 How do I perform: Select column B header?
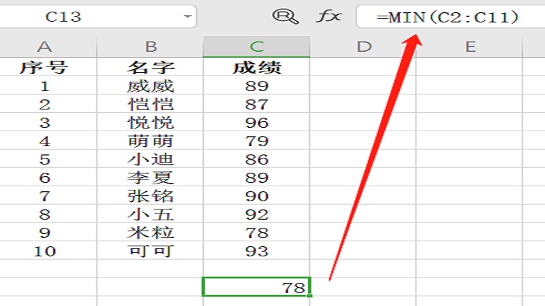(x=151, y=46)
